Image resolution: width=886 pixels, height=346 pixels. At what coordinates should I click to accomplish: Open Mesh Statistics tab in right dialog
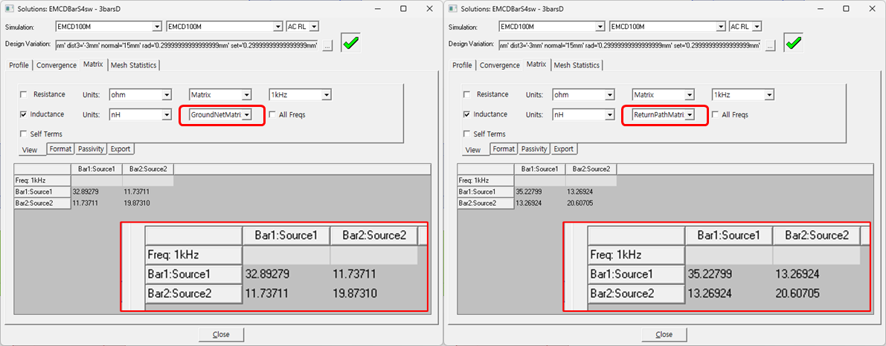click(577, 65)
